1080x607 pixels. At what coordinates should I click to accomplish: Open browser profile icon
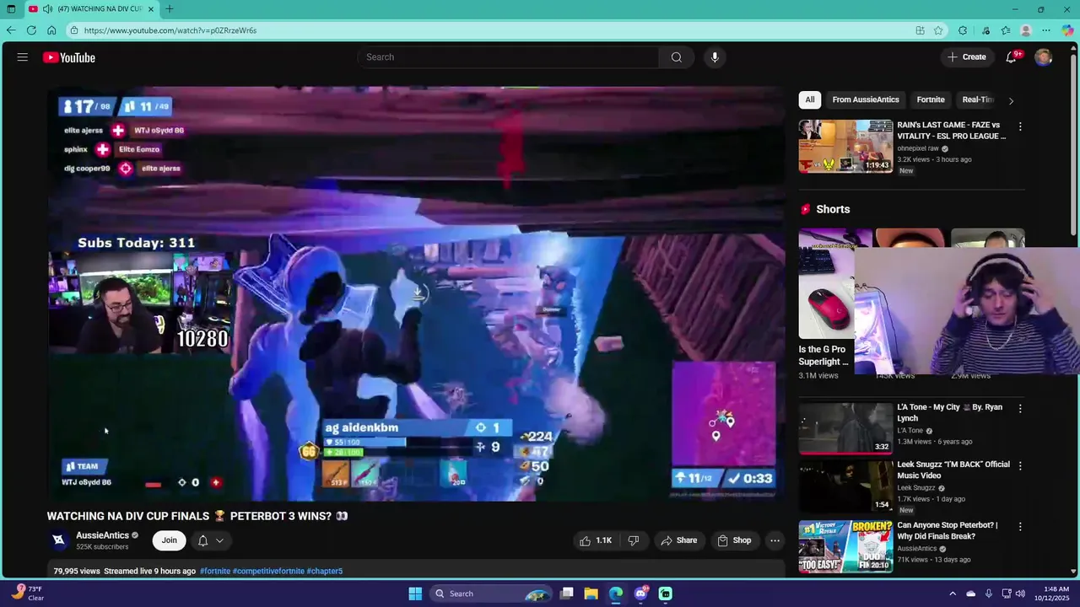1026,30
